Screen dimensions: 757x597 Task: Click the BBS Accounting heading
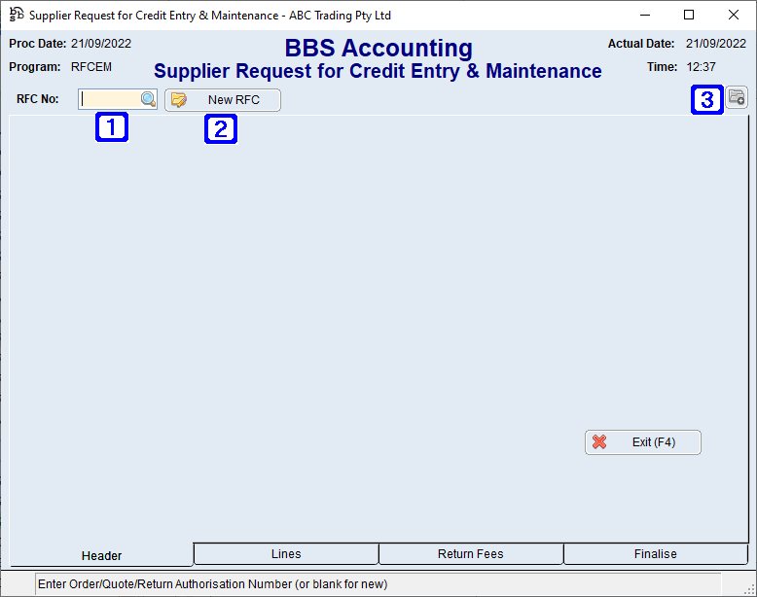pos(378,48)
